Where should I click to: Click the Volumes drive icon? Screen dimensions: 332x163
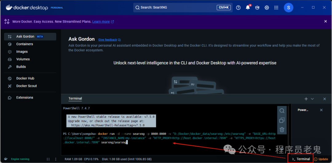click(x=10, y=59)
